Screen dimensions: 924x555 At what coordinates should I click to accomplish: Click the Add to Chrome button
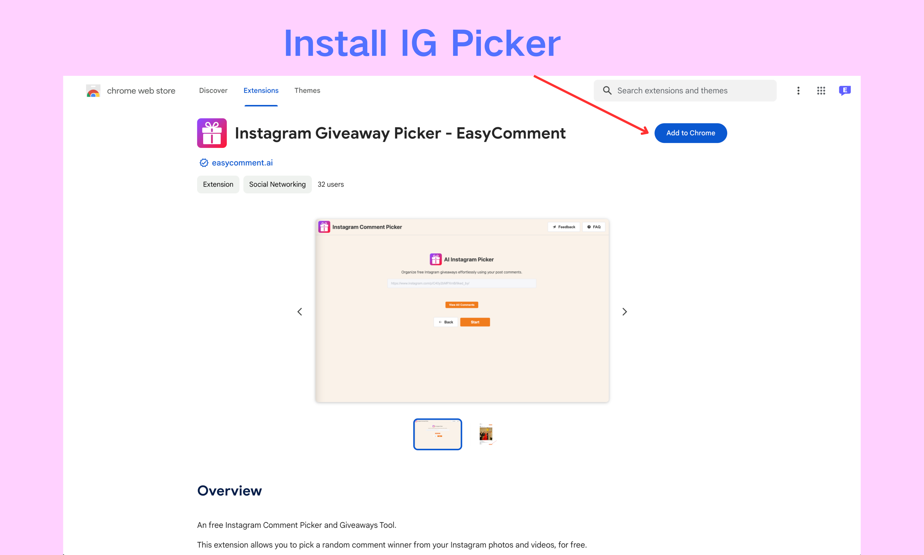691,132
